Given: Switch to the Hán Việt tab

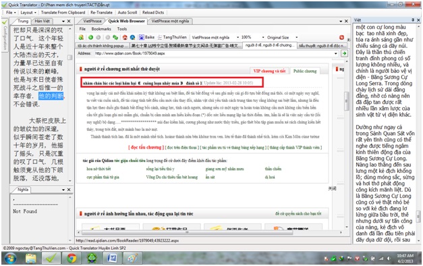Looking at the screenshot, I should (x=42, y=21).
